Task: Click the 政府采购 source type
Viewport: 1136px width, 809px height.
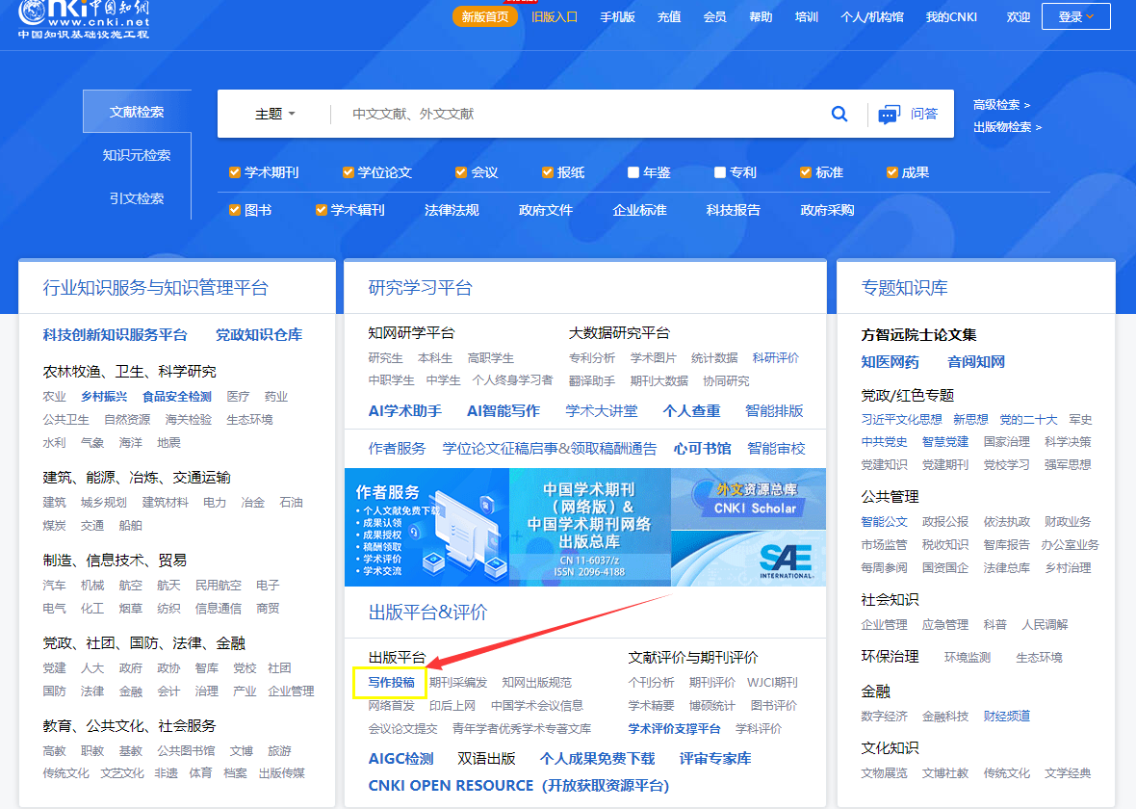Action: pos(827,210)
